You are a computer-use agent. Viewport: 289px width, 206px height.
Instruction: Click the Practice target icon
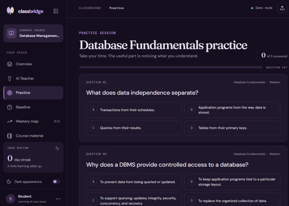tap(10, 93)
